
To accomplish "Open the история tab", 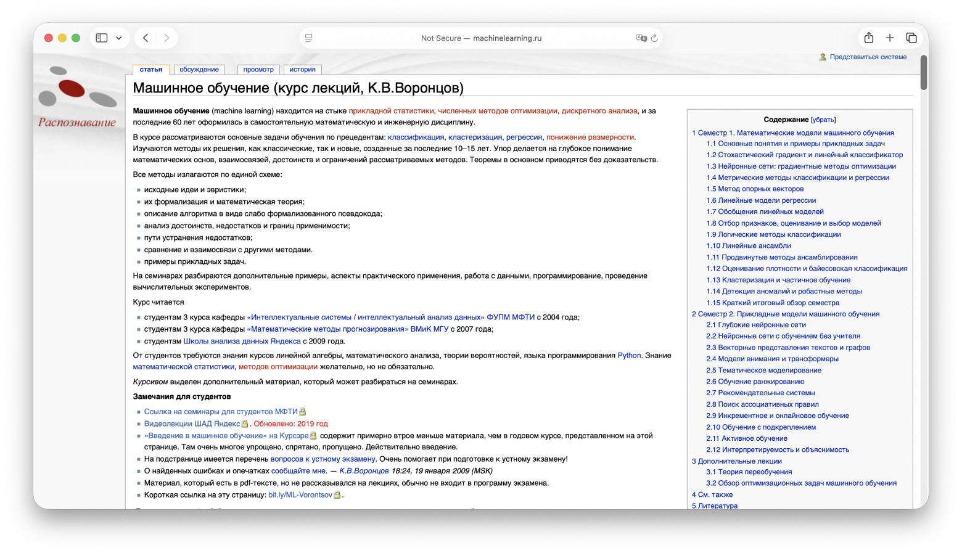I will coord(302,70).
